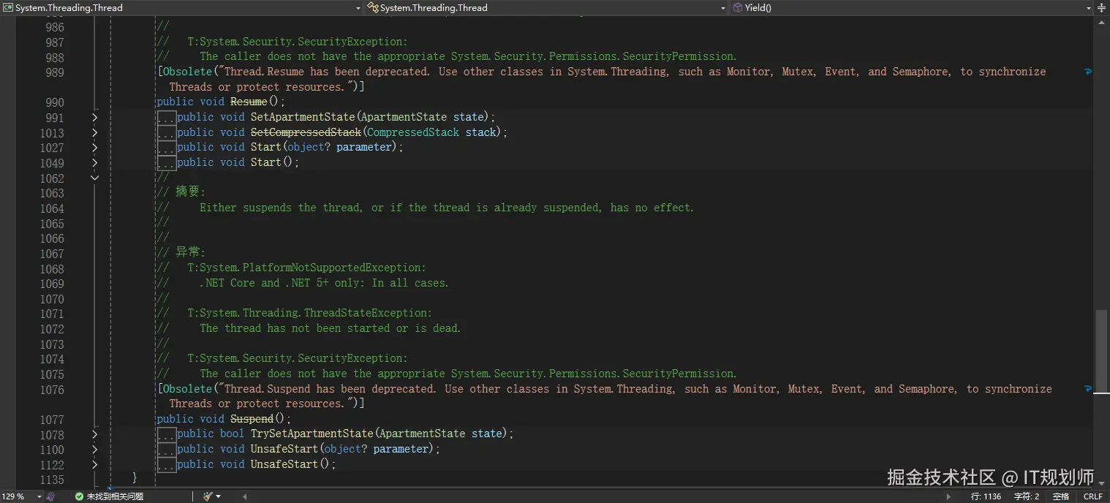Click the Suspend method name on line 1077
Image resolution: width=1110 pixels, height=503 pixels.
(x=252, y=419)
